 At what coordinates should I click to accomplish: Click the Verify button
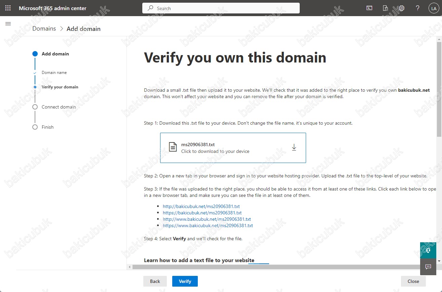click(x=185, y=281)
